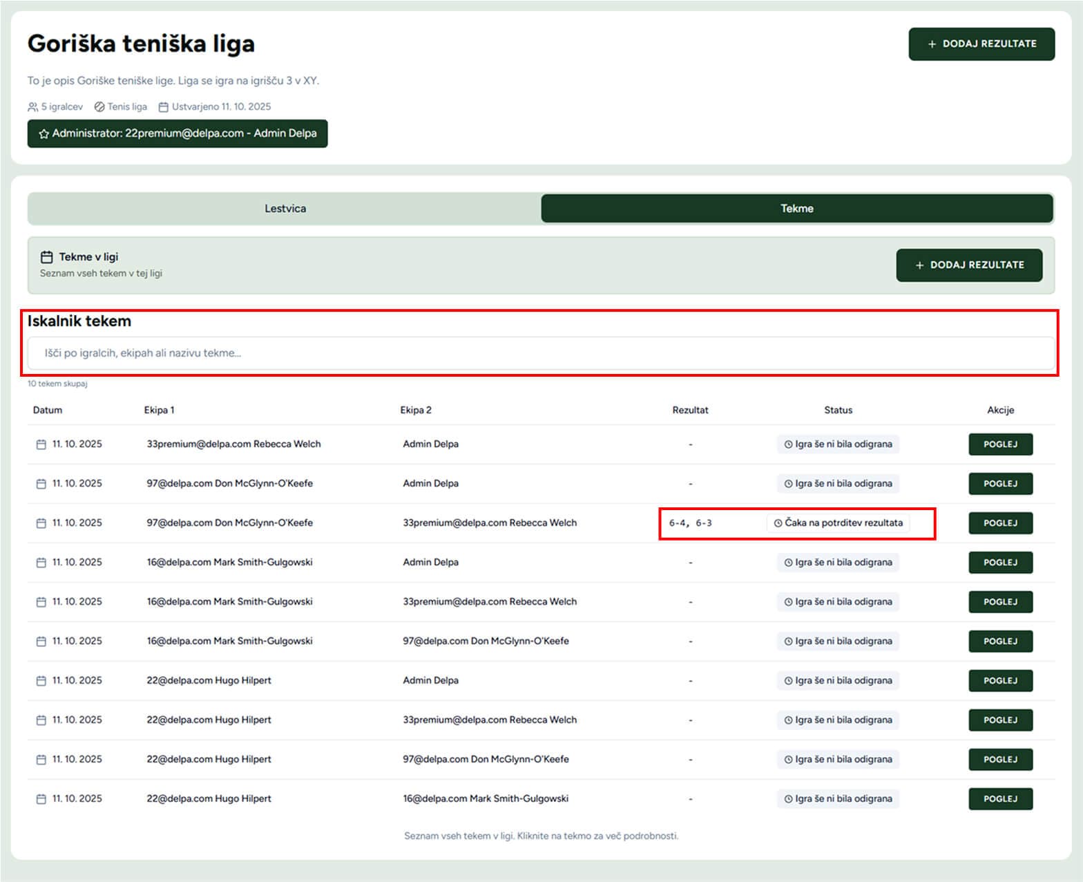Click Poglej for Rebecca Welch vs Admin Delpa

1000,444
